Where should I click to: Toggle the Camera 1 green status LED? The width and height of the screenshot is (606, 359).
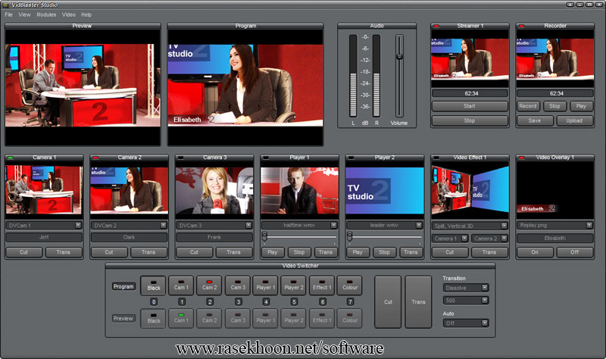point(11,158)
